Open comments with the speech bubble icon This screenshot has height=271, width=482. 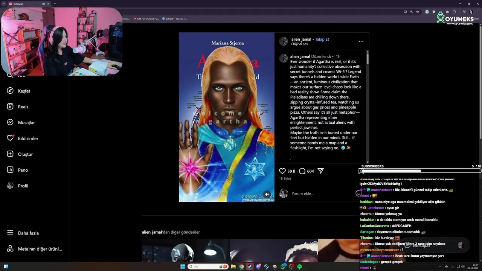(302, 171)
